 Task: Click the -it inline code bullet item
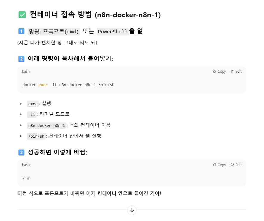pos(32,114)
